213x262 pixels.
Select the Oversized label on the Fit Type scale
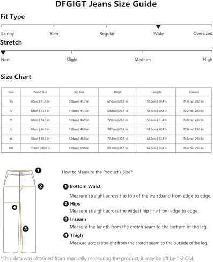pos(203,33)
